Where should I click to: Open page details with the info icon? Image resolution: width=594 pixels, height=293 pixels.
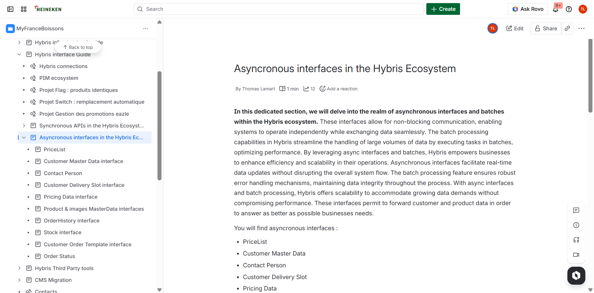click(x=576, y=225)
